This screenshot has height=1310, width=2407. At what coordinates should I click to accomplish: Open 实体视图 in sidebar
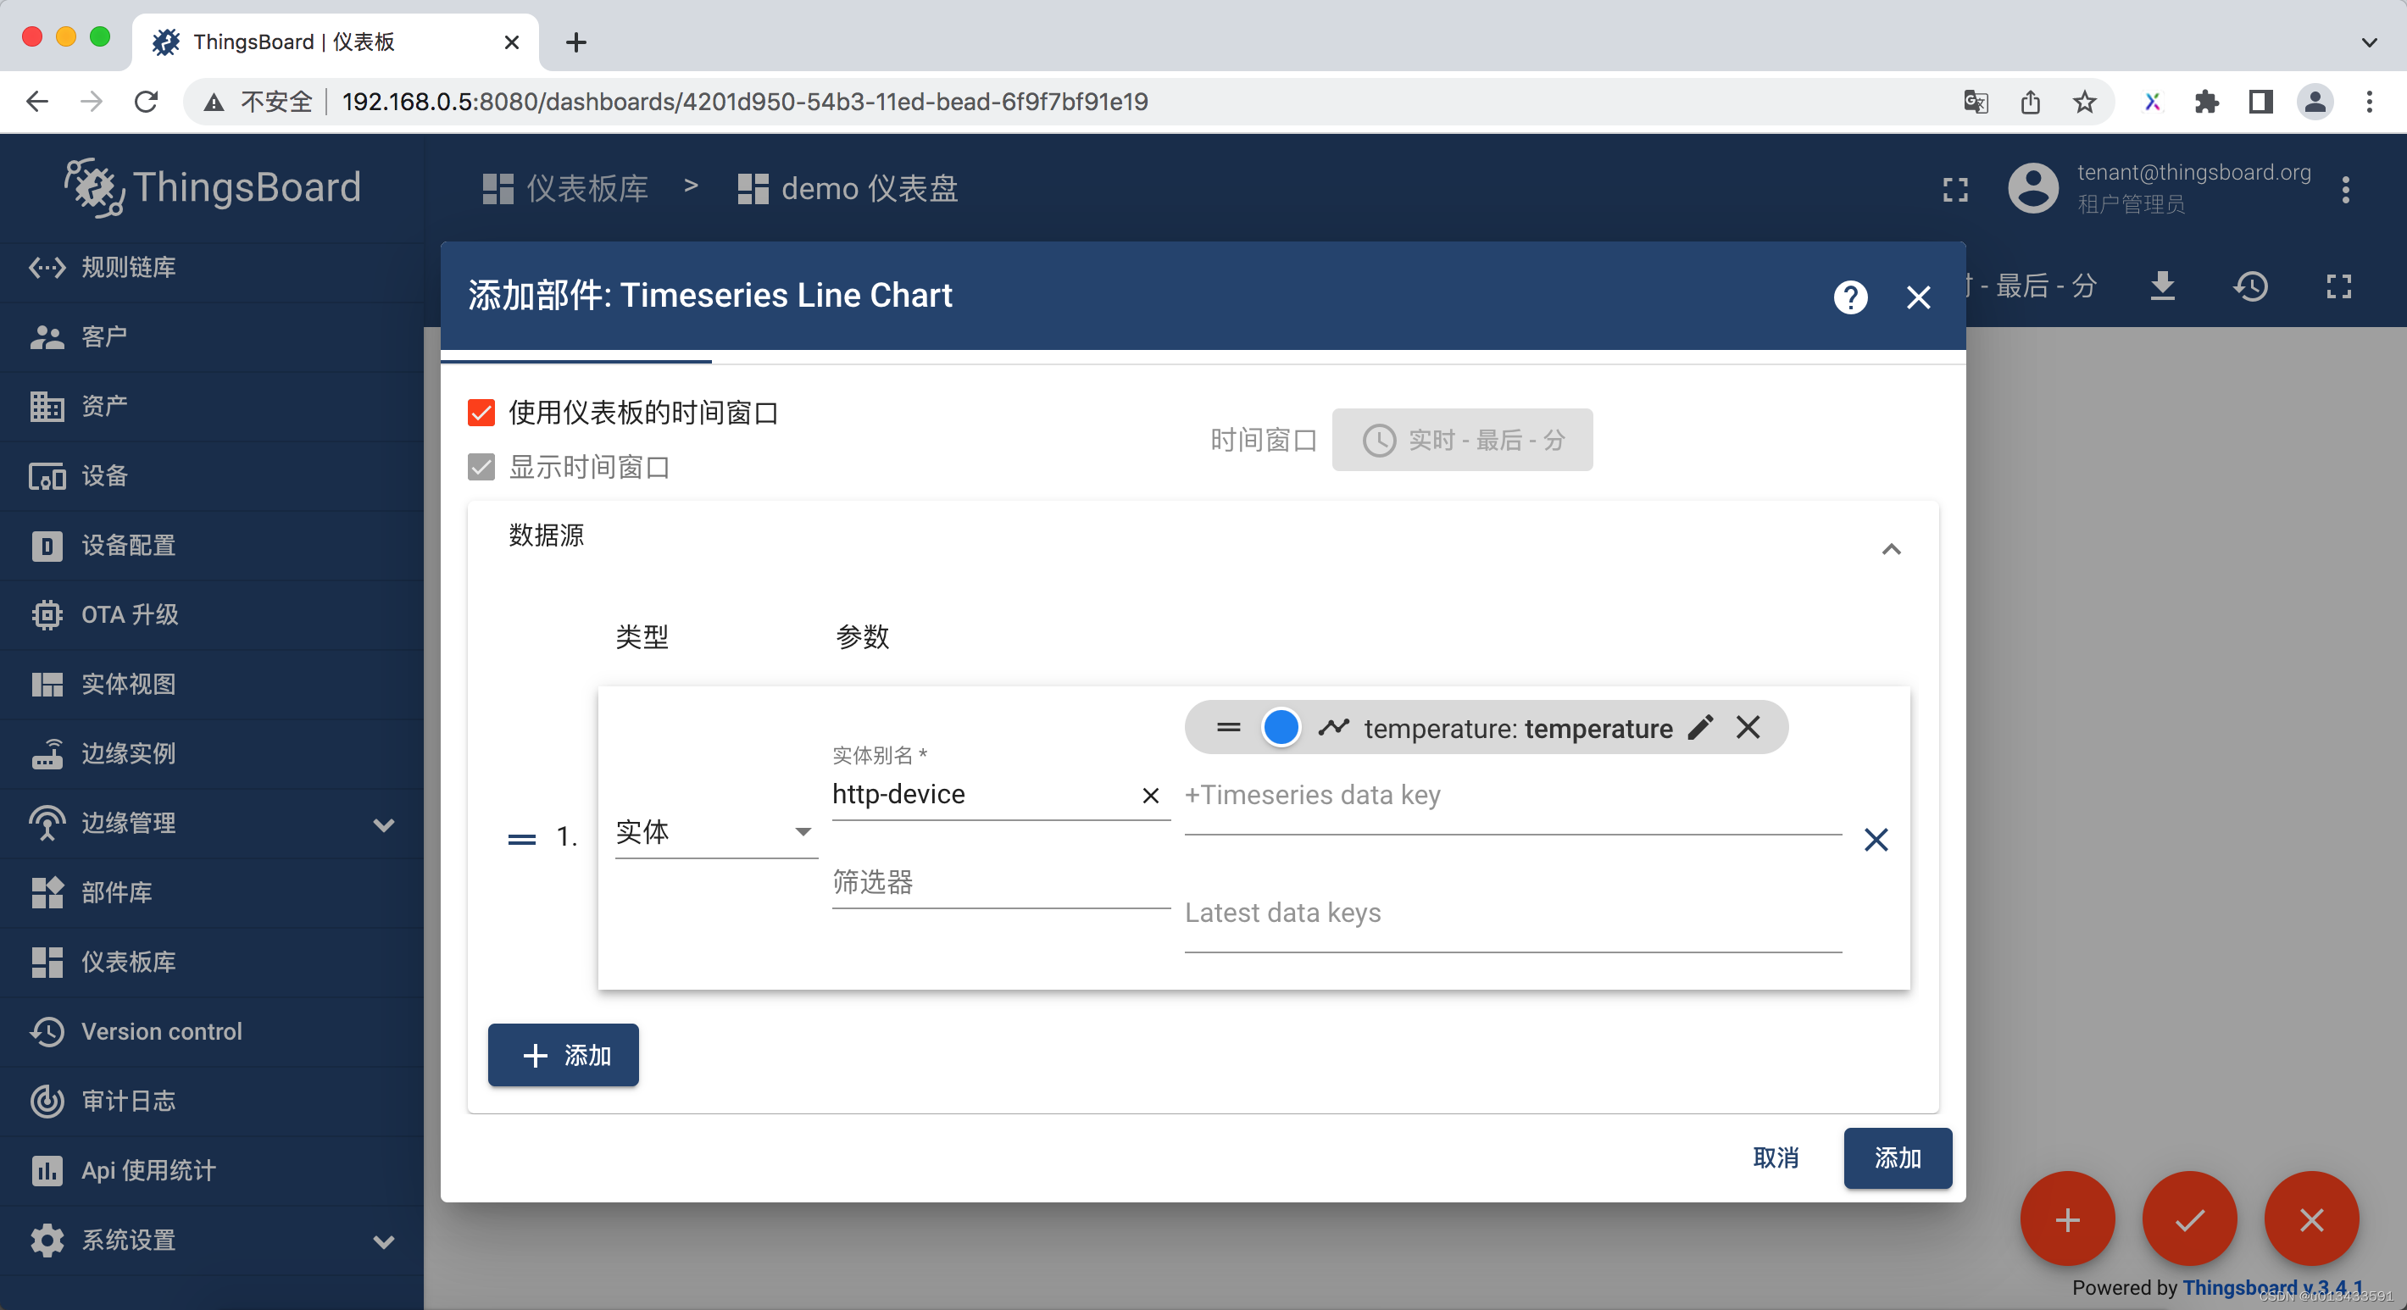(211, 684)
